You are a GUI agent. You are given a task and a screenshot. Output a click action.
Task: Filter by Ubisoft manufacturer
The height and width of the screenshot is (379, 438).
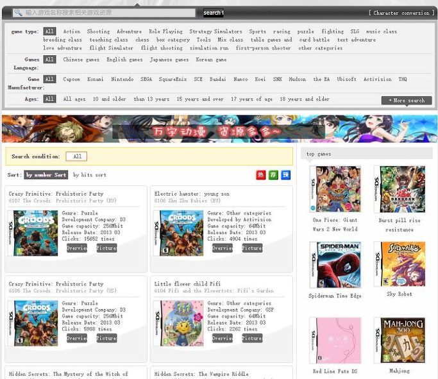(346, 80)
